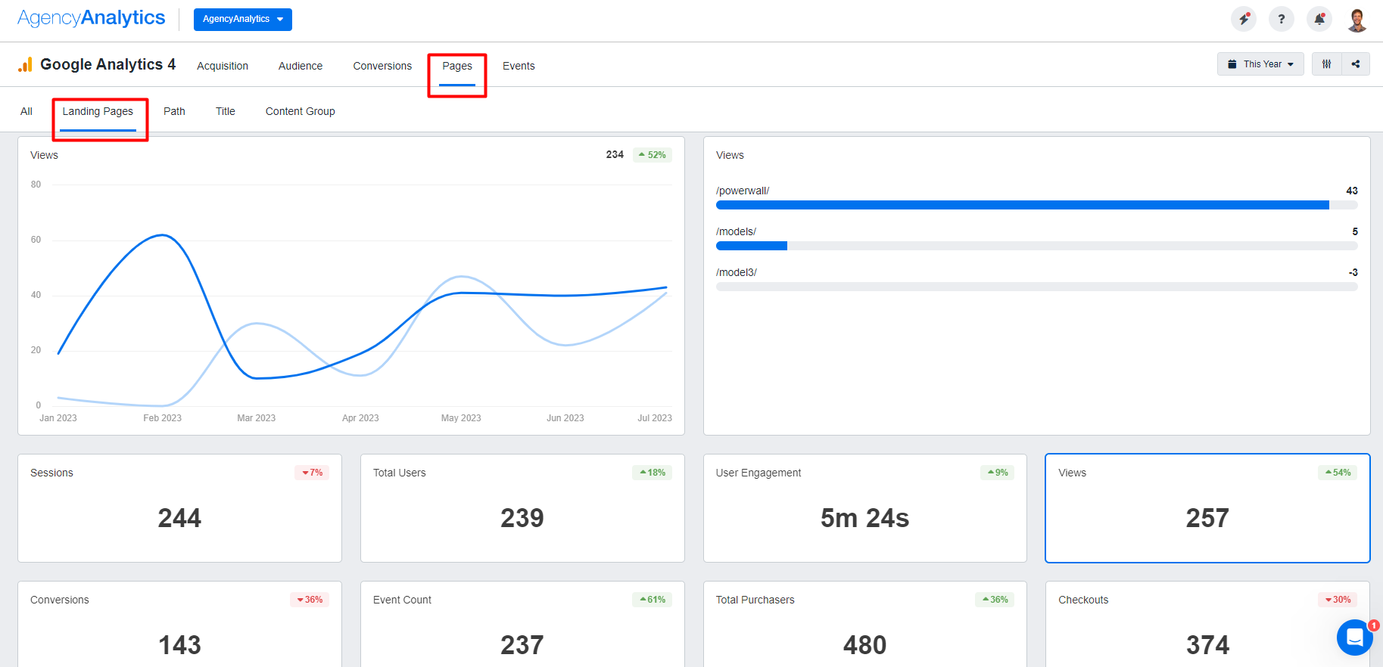The height and width of the screenshot is (667, 1383).
Task: Click the 7% decrease badge on Sessions
Action: coord(312,473)
